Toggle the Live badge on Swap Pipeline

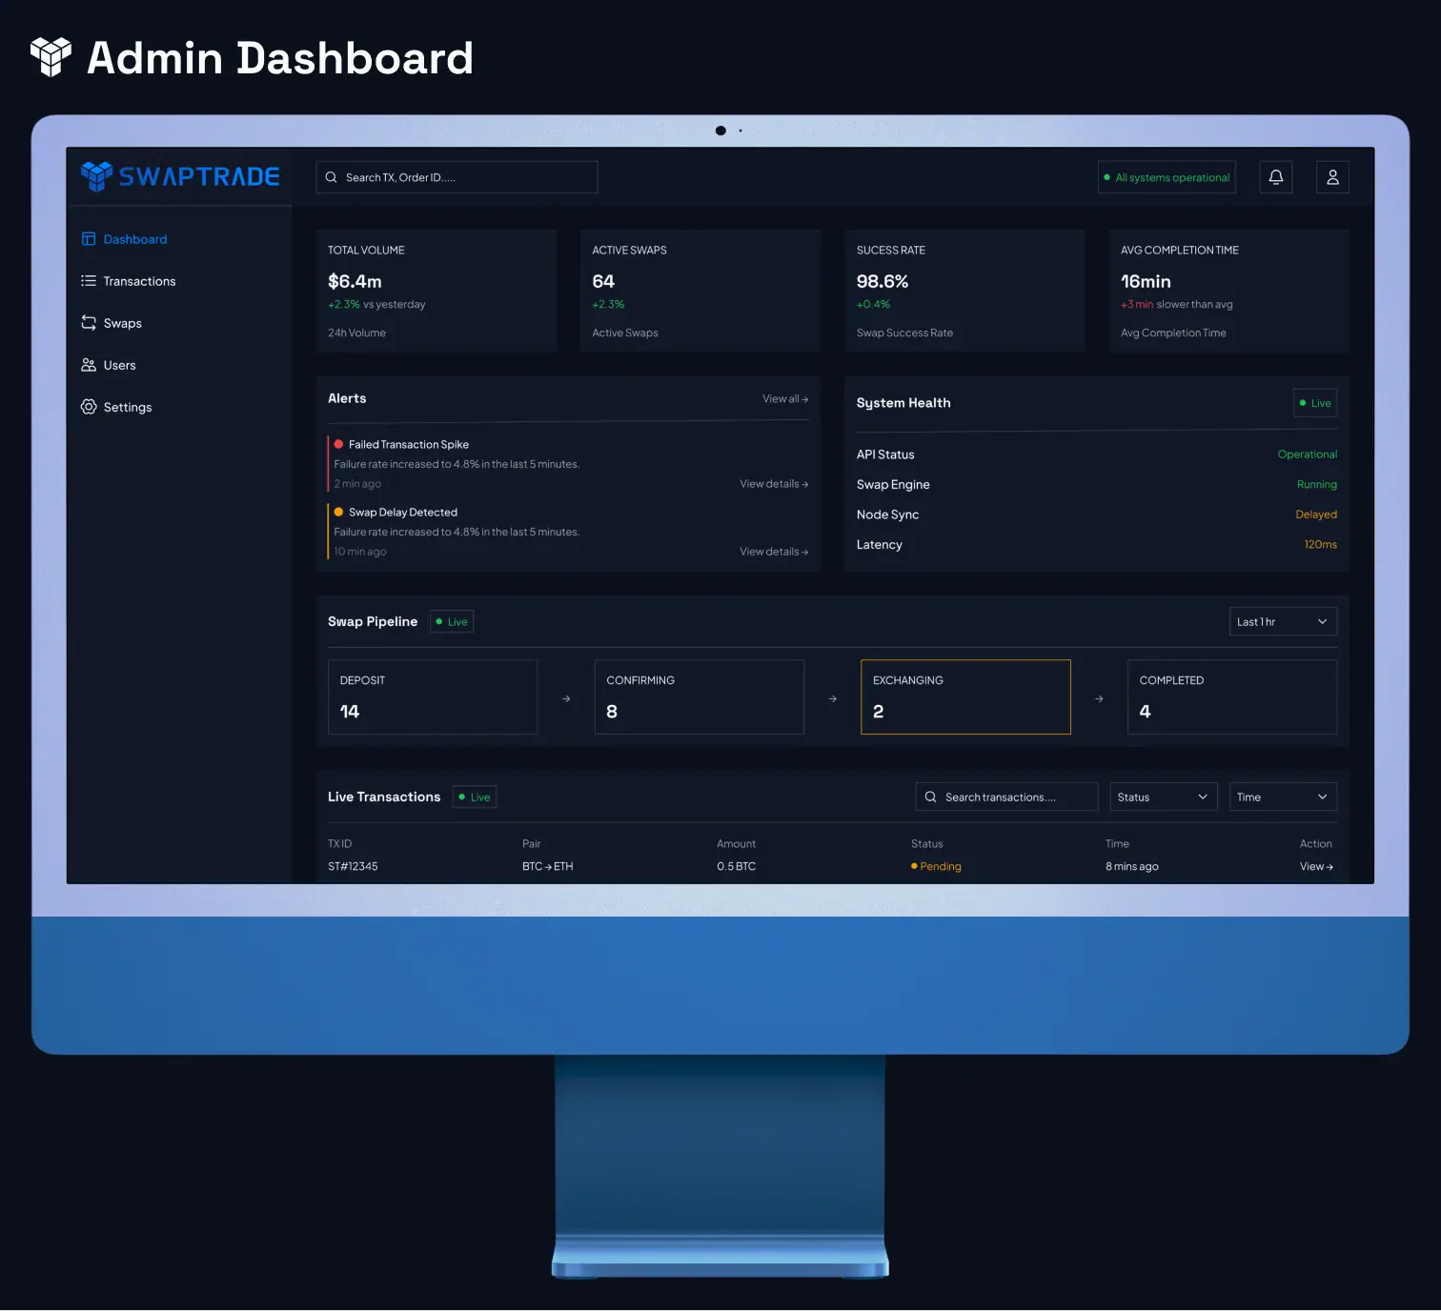[451, 621]
